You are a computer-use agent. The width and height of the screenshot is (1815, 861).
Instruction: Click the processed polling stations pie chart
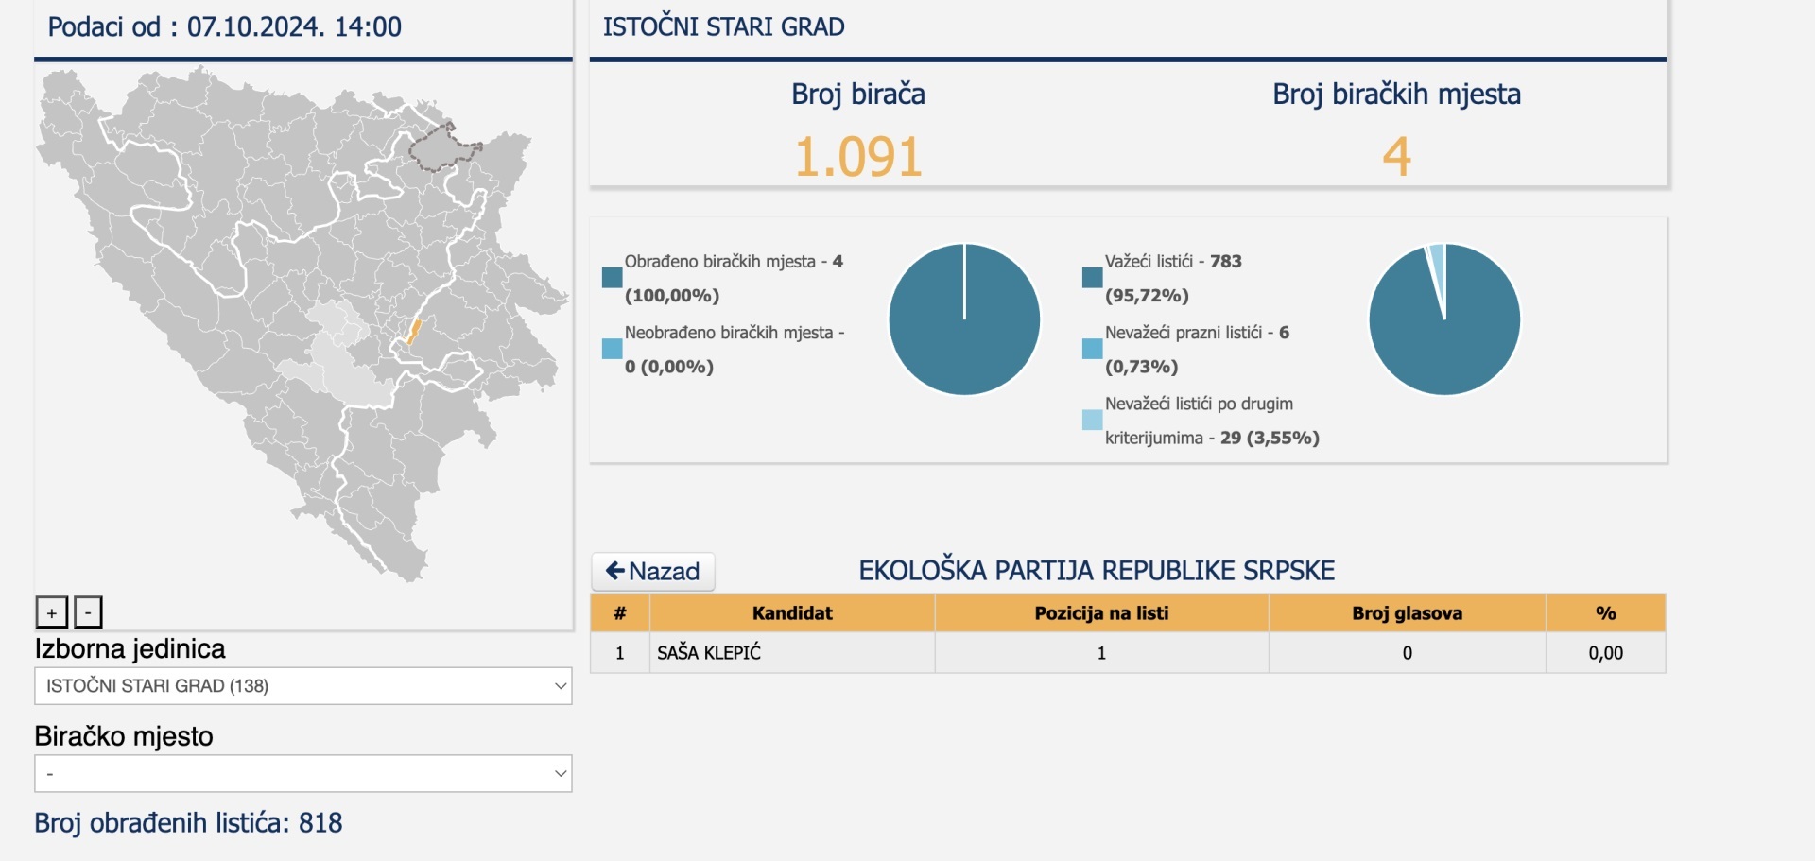pyautogui.click(x=964, y=319)
